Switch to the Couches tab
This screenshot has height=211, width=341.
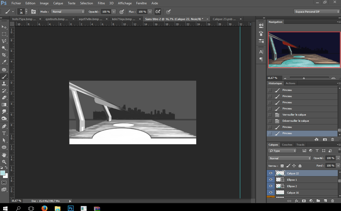(x=287, y=145)
